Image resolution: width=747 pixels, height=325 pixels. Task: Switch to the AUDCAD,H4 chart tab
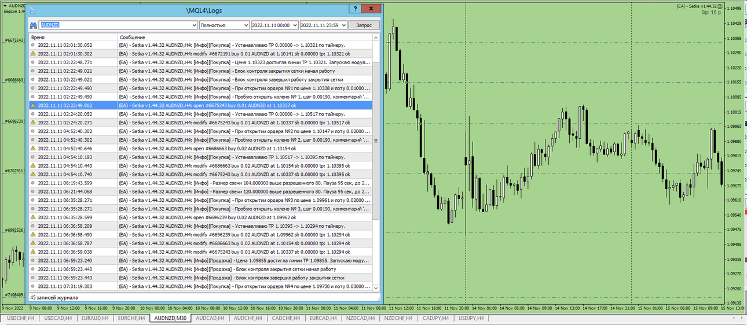[210, 318]
